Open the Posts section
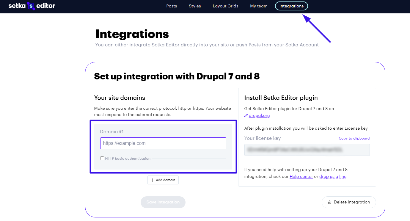The height and width of the screenshot is (221, 410). click(x=172, y=6)
